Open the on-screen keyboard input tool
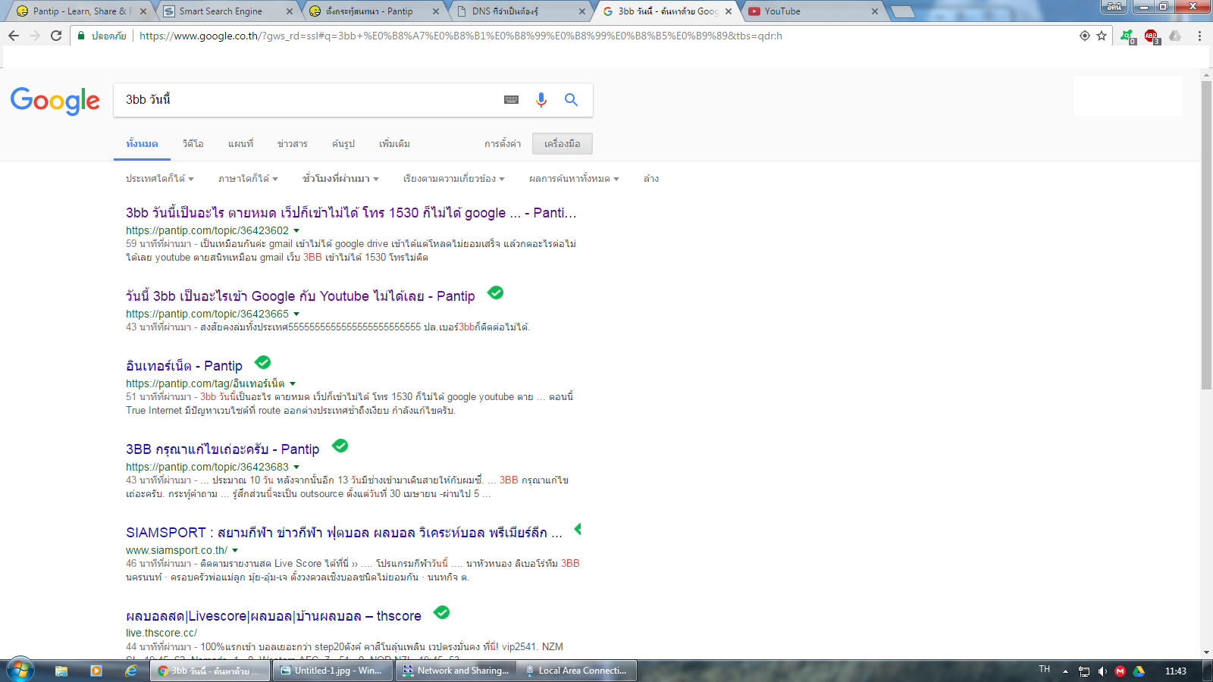 (511, 99)
